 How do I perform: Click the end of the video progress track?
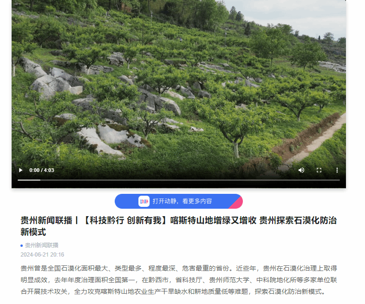[x=339, y=180]
